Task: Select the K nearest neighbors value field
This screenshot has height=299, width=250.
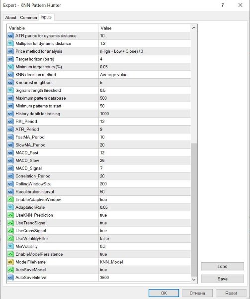Action: tap(145, 82)
